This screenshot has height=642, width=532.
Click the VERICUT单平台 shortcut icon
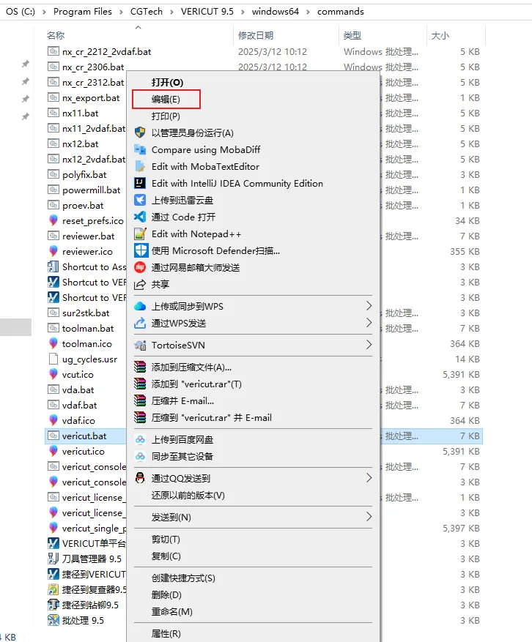(x=53, y=543)
